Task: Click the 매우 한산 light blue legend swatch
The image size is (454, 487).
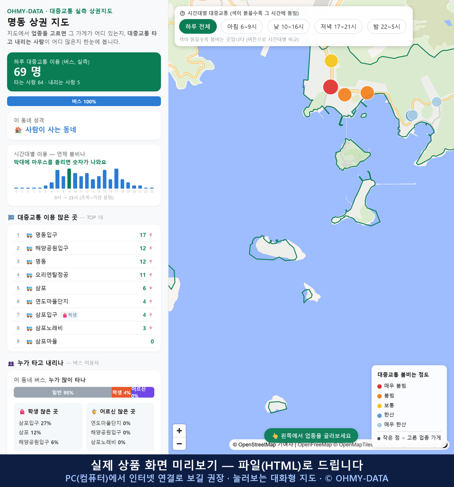Action: [x=379, y=425]
